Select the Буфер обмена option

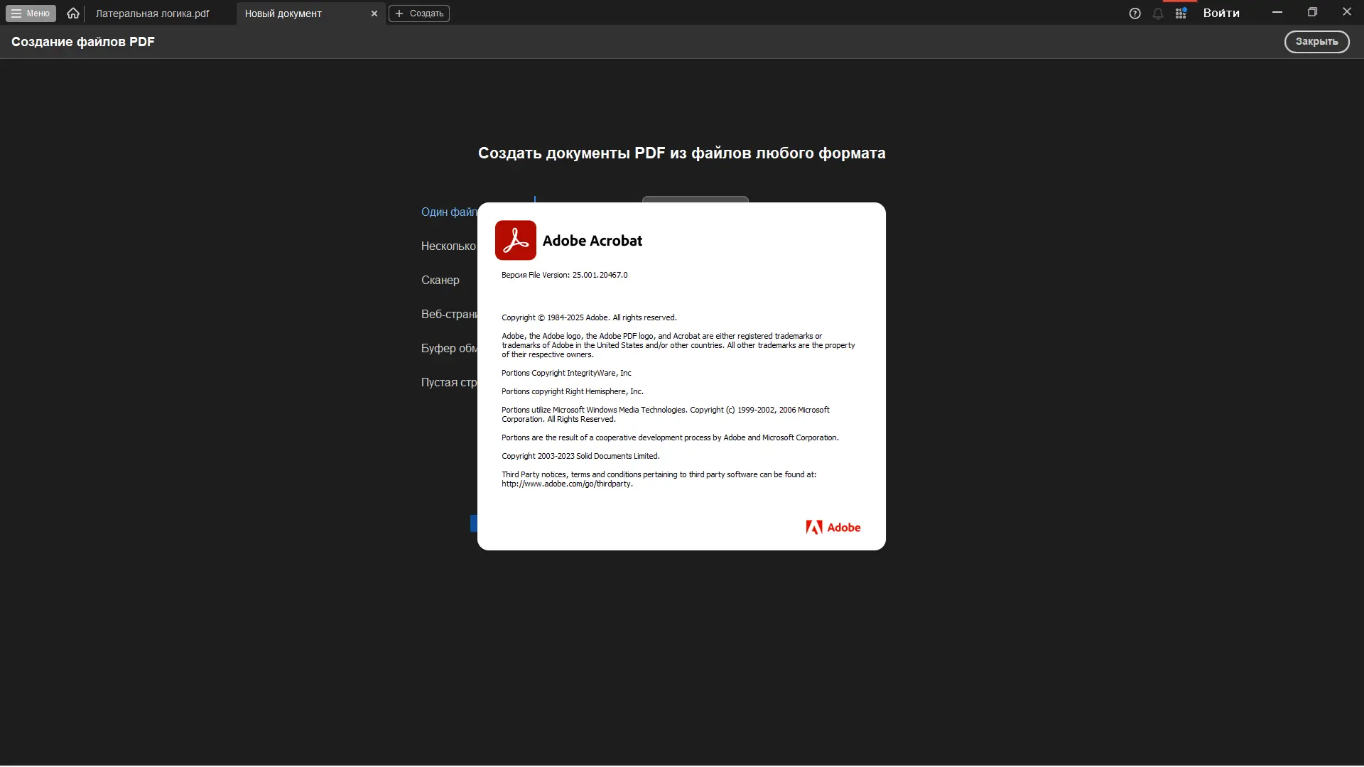pos(448,349)
